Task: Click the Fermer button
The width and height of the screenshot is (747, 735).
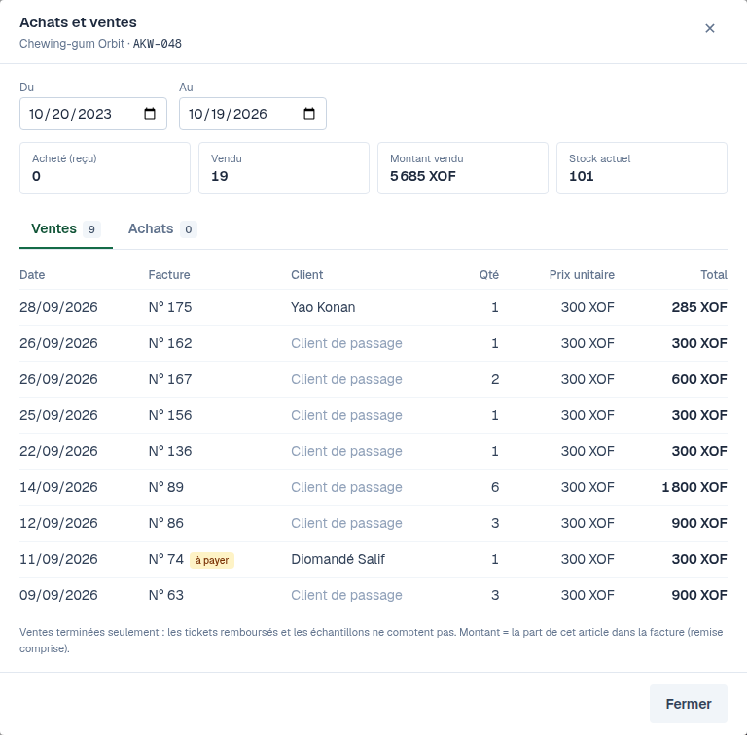Action: pyautogui.click(x=689, y=704)
